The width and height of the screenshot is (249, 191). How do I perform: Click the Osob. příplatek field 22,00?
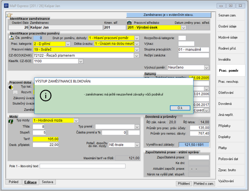coord(46,145)
